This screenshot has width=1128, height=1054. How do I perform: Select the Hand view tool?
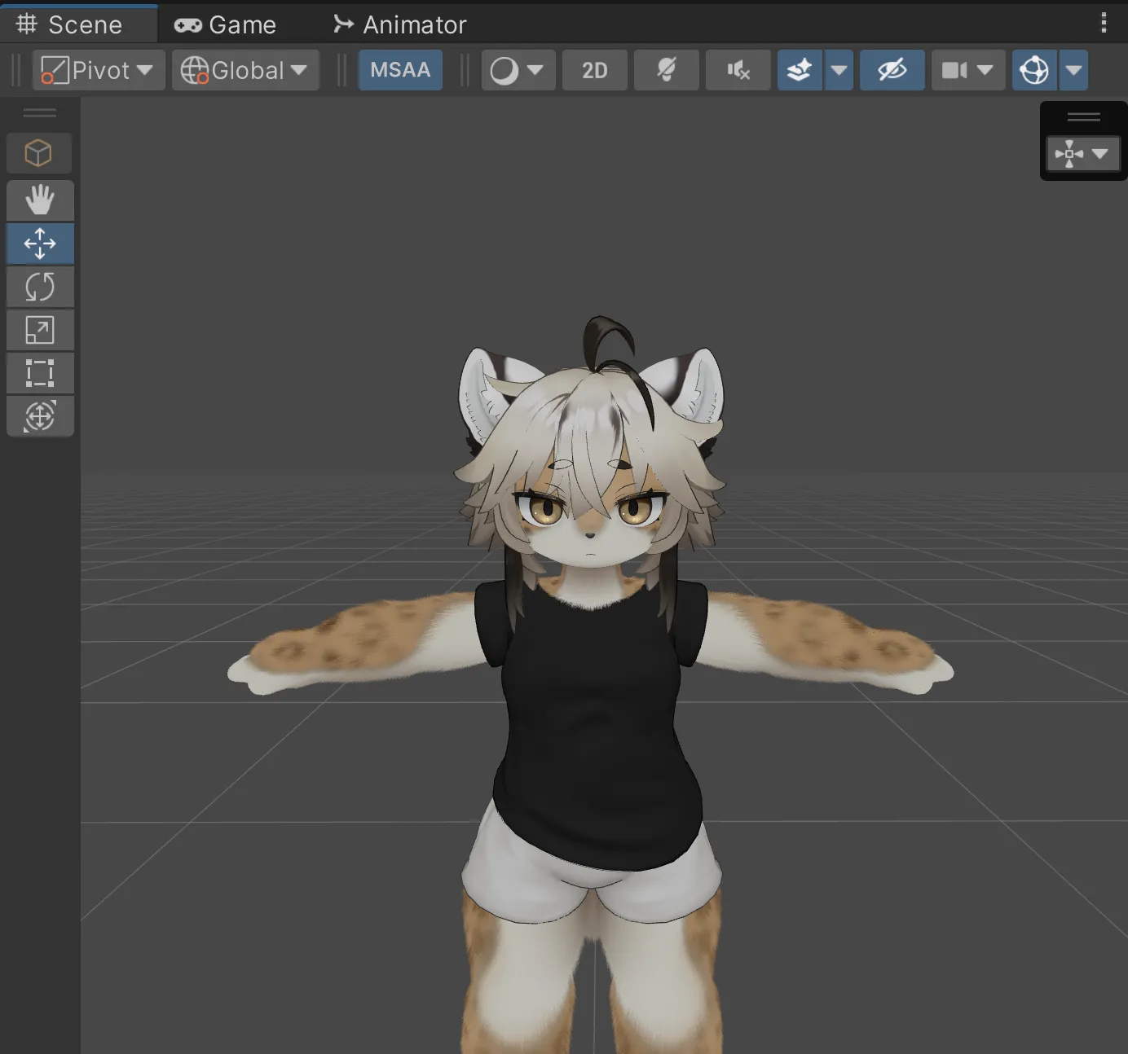[39, 200]
